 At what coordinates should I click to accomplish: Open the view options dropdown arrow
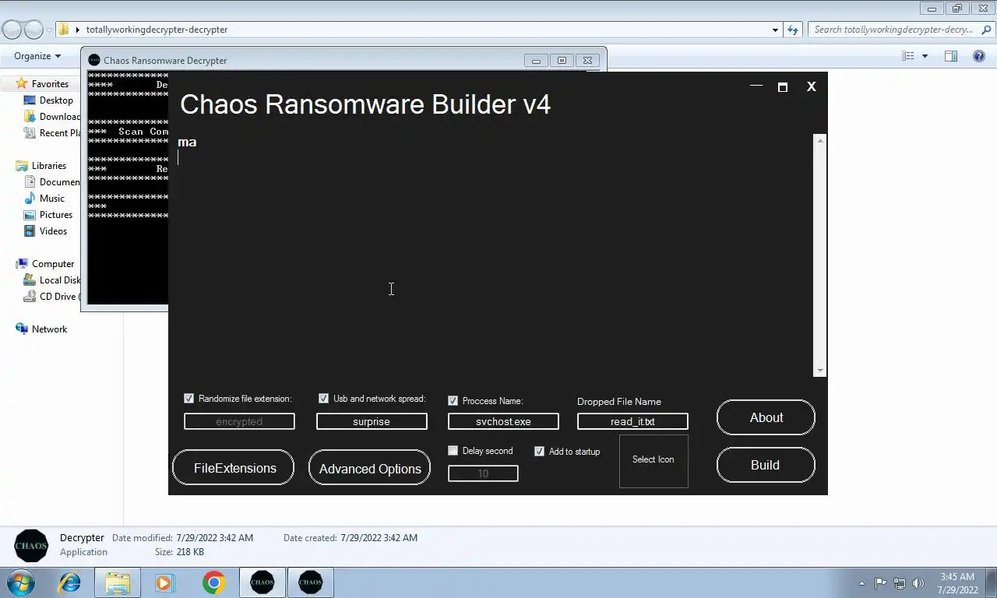coord(925,56)
